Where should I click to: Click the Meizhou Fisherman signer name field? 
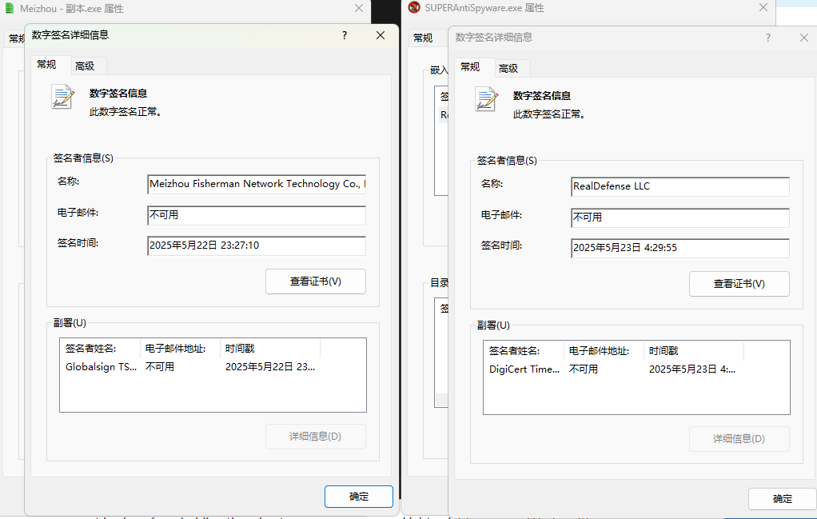pos(257,184)
